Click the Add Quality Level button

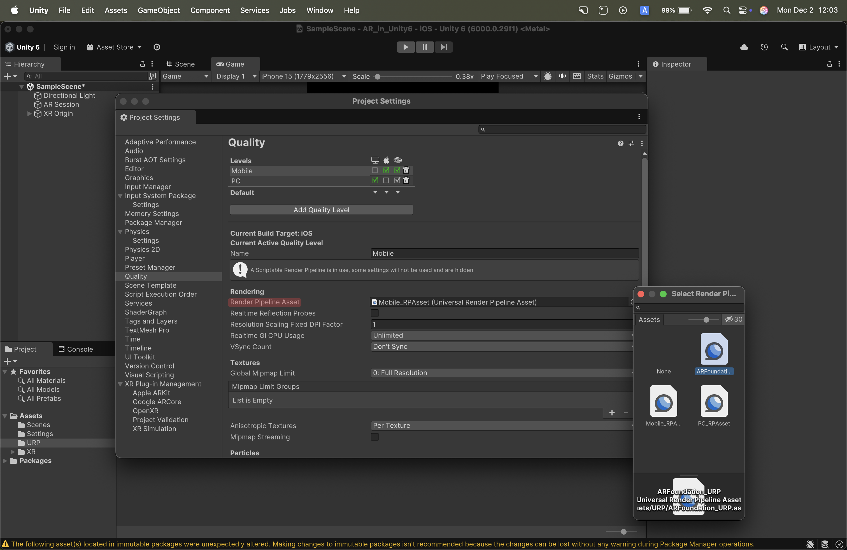321,210
